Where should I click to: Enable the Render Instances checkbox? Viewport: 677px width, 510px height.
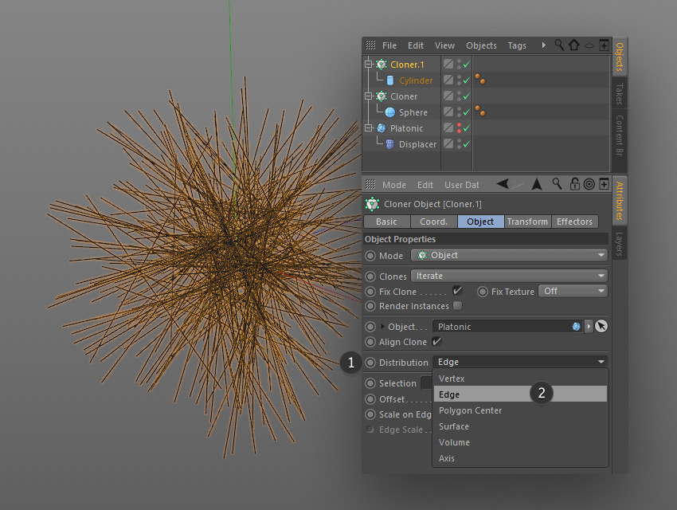[x=458, y=305]
